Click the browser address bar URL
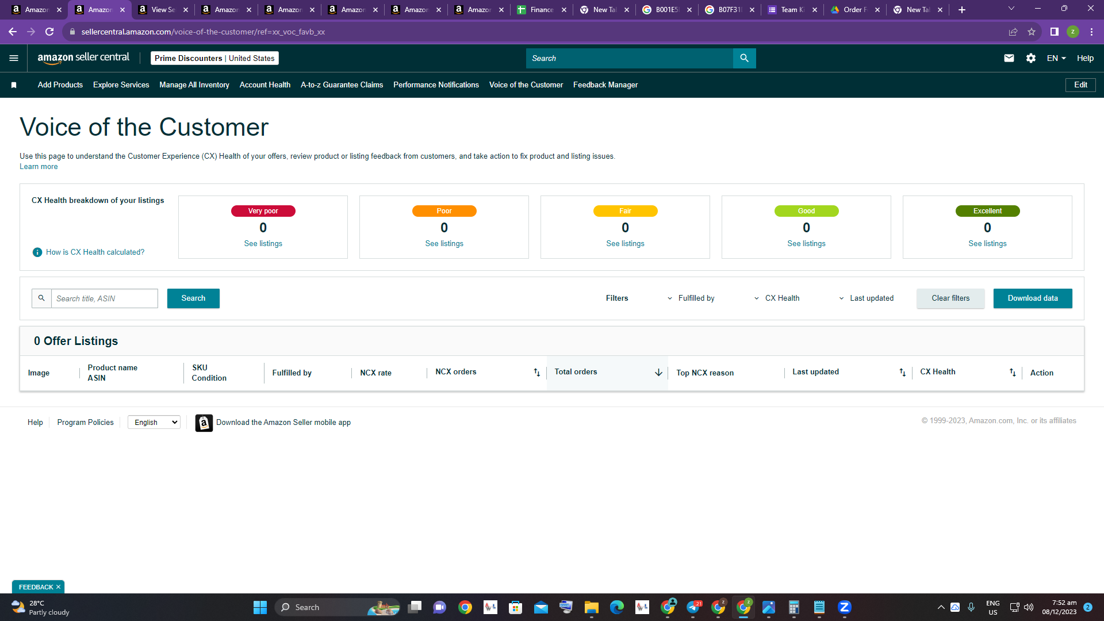The image size is (1104, 621). 203,32
